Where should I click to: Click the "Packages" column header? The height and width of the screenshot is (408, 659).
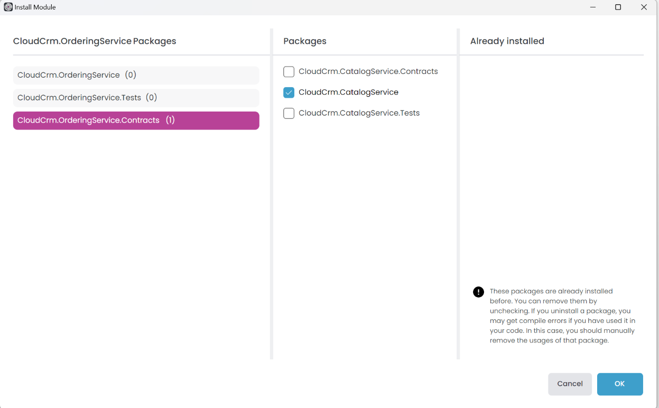pyautogui.click(x=305, y=41)
